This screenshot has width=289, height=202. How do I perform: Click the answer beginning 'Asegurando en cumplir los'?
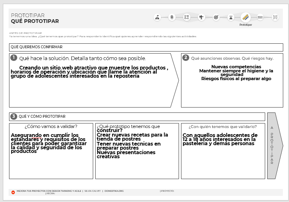pos(49,143)
